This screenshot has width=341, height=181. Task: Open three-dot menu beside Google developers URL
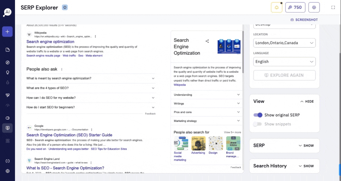point(91,130)
